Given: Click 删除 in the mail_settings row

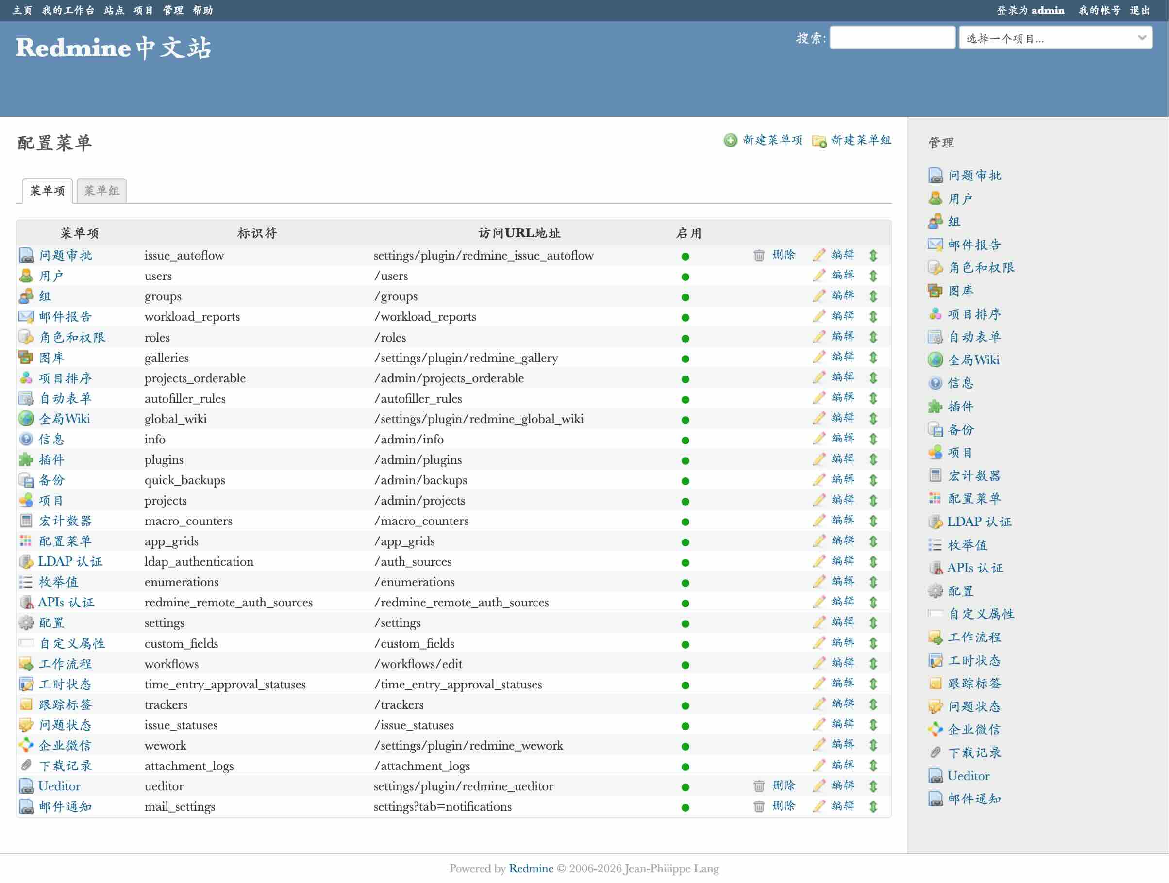Looking at the screenshot, I should (x=784, y=806).
